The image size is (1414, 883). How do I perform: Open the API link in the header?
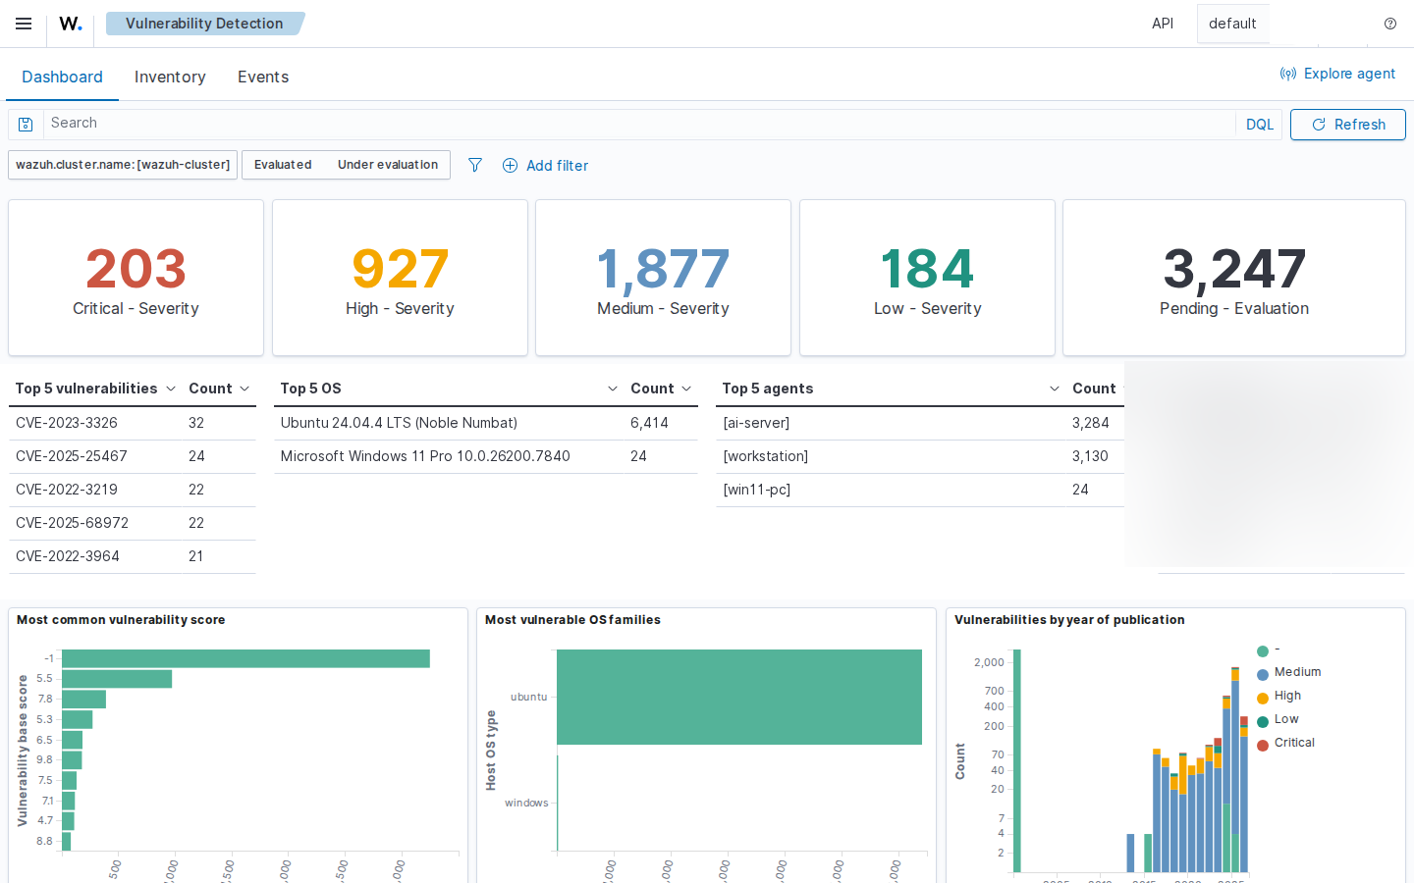1163,24
